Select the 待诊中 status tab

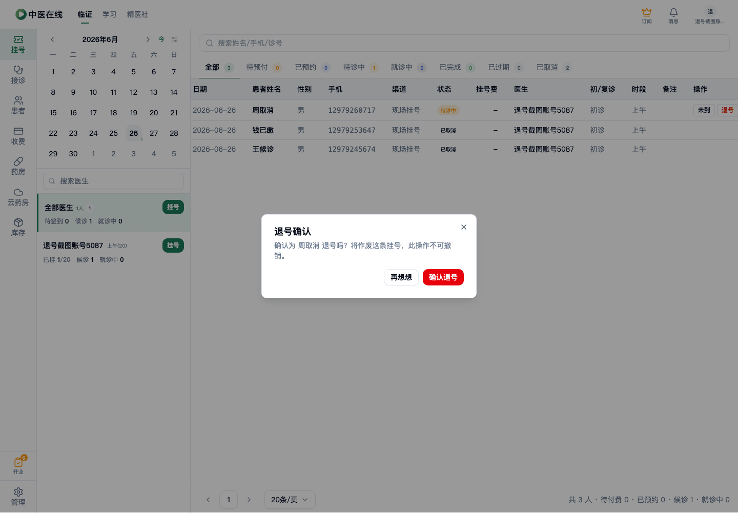[x=361, y=68]
